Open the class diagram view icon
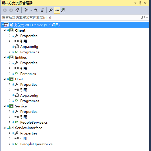Screen dimensions: 151x151 (x=63, y=10)
